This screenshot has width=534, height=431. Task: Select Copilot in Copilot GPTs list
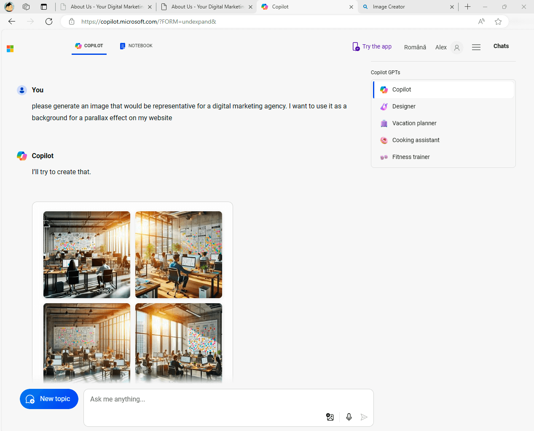click(x=443, y=89)
